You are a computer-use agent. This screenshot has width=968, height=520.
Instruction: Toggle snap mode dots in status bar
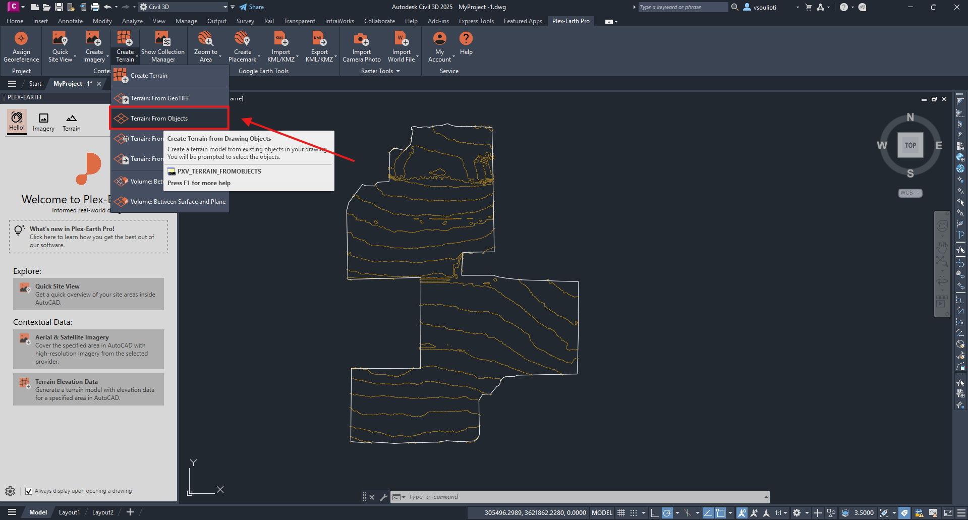point(634,513)
